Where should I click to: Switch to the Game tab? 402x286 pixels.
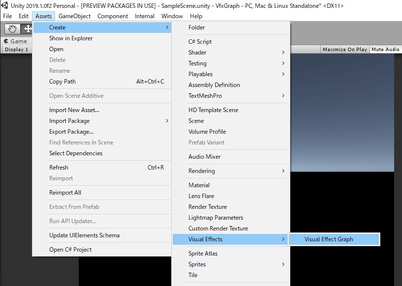point(15,41)
